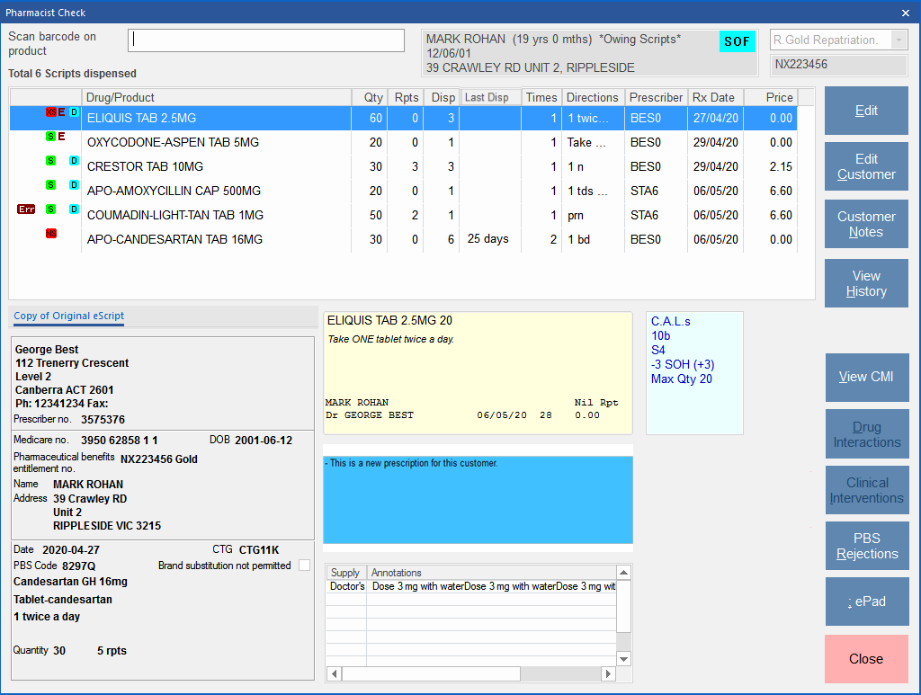This screenshot has width=921, height=695.
Task: Click the red NS icon on the APO-CANDESARTAN row
Action: click(x=51, y=234)
